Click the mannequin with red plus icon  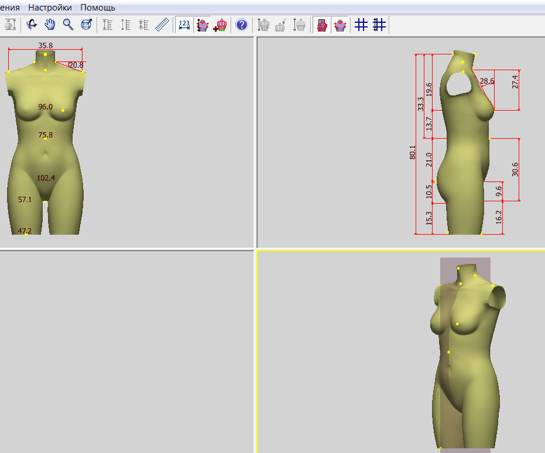tap(221, 25)
